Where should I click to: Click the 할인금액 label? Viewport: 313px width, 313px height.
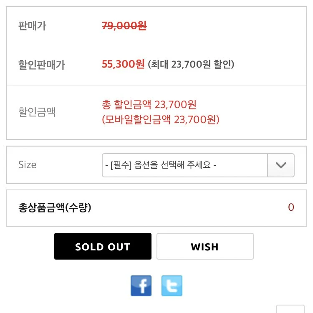pyautogui.click(x=37, y=112)
